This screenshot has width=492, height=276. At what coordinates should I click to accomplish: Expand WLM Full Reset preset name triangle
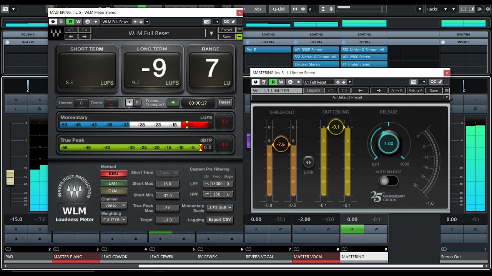tap(211, 33)
